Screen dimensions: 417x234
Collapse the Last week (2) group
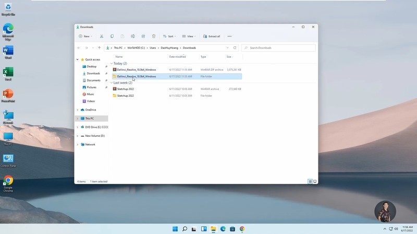click(112, 83)
